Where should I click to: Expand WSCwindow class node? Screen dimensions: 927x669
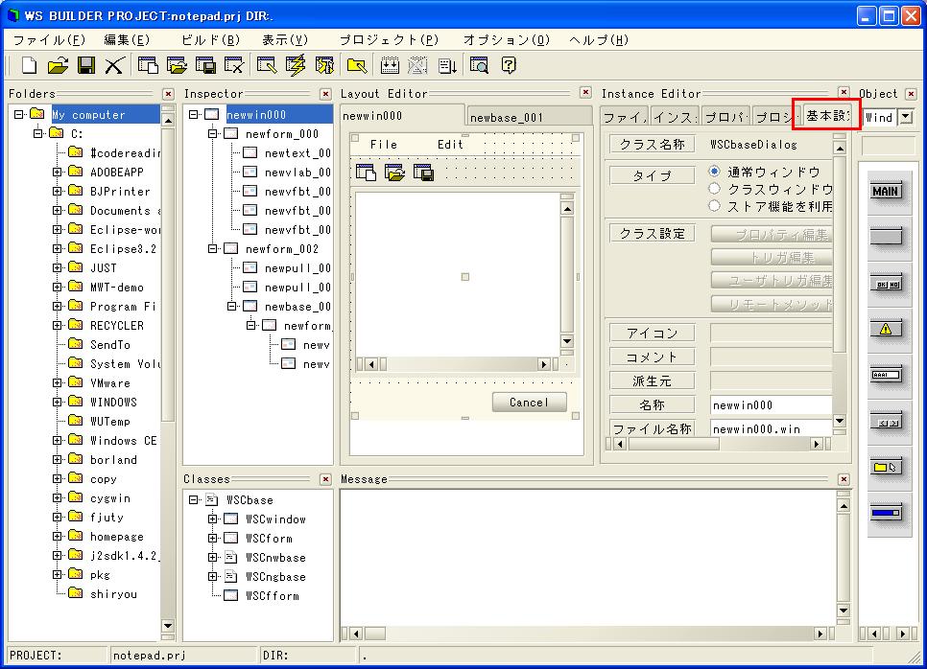click(213, 519)
